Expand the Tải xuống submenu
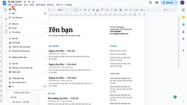Screen dimensions: 187x105 pos(28,32)
